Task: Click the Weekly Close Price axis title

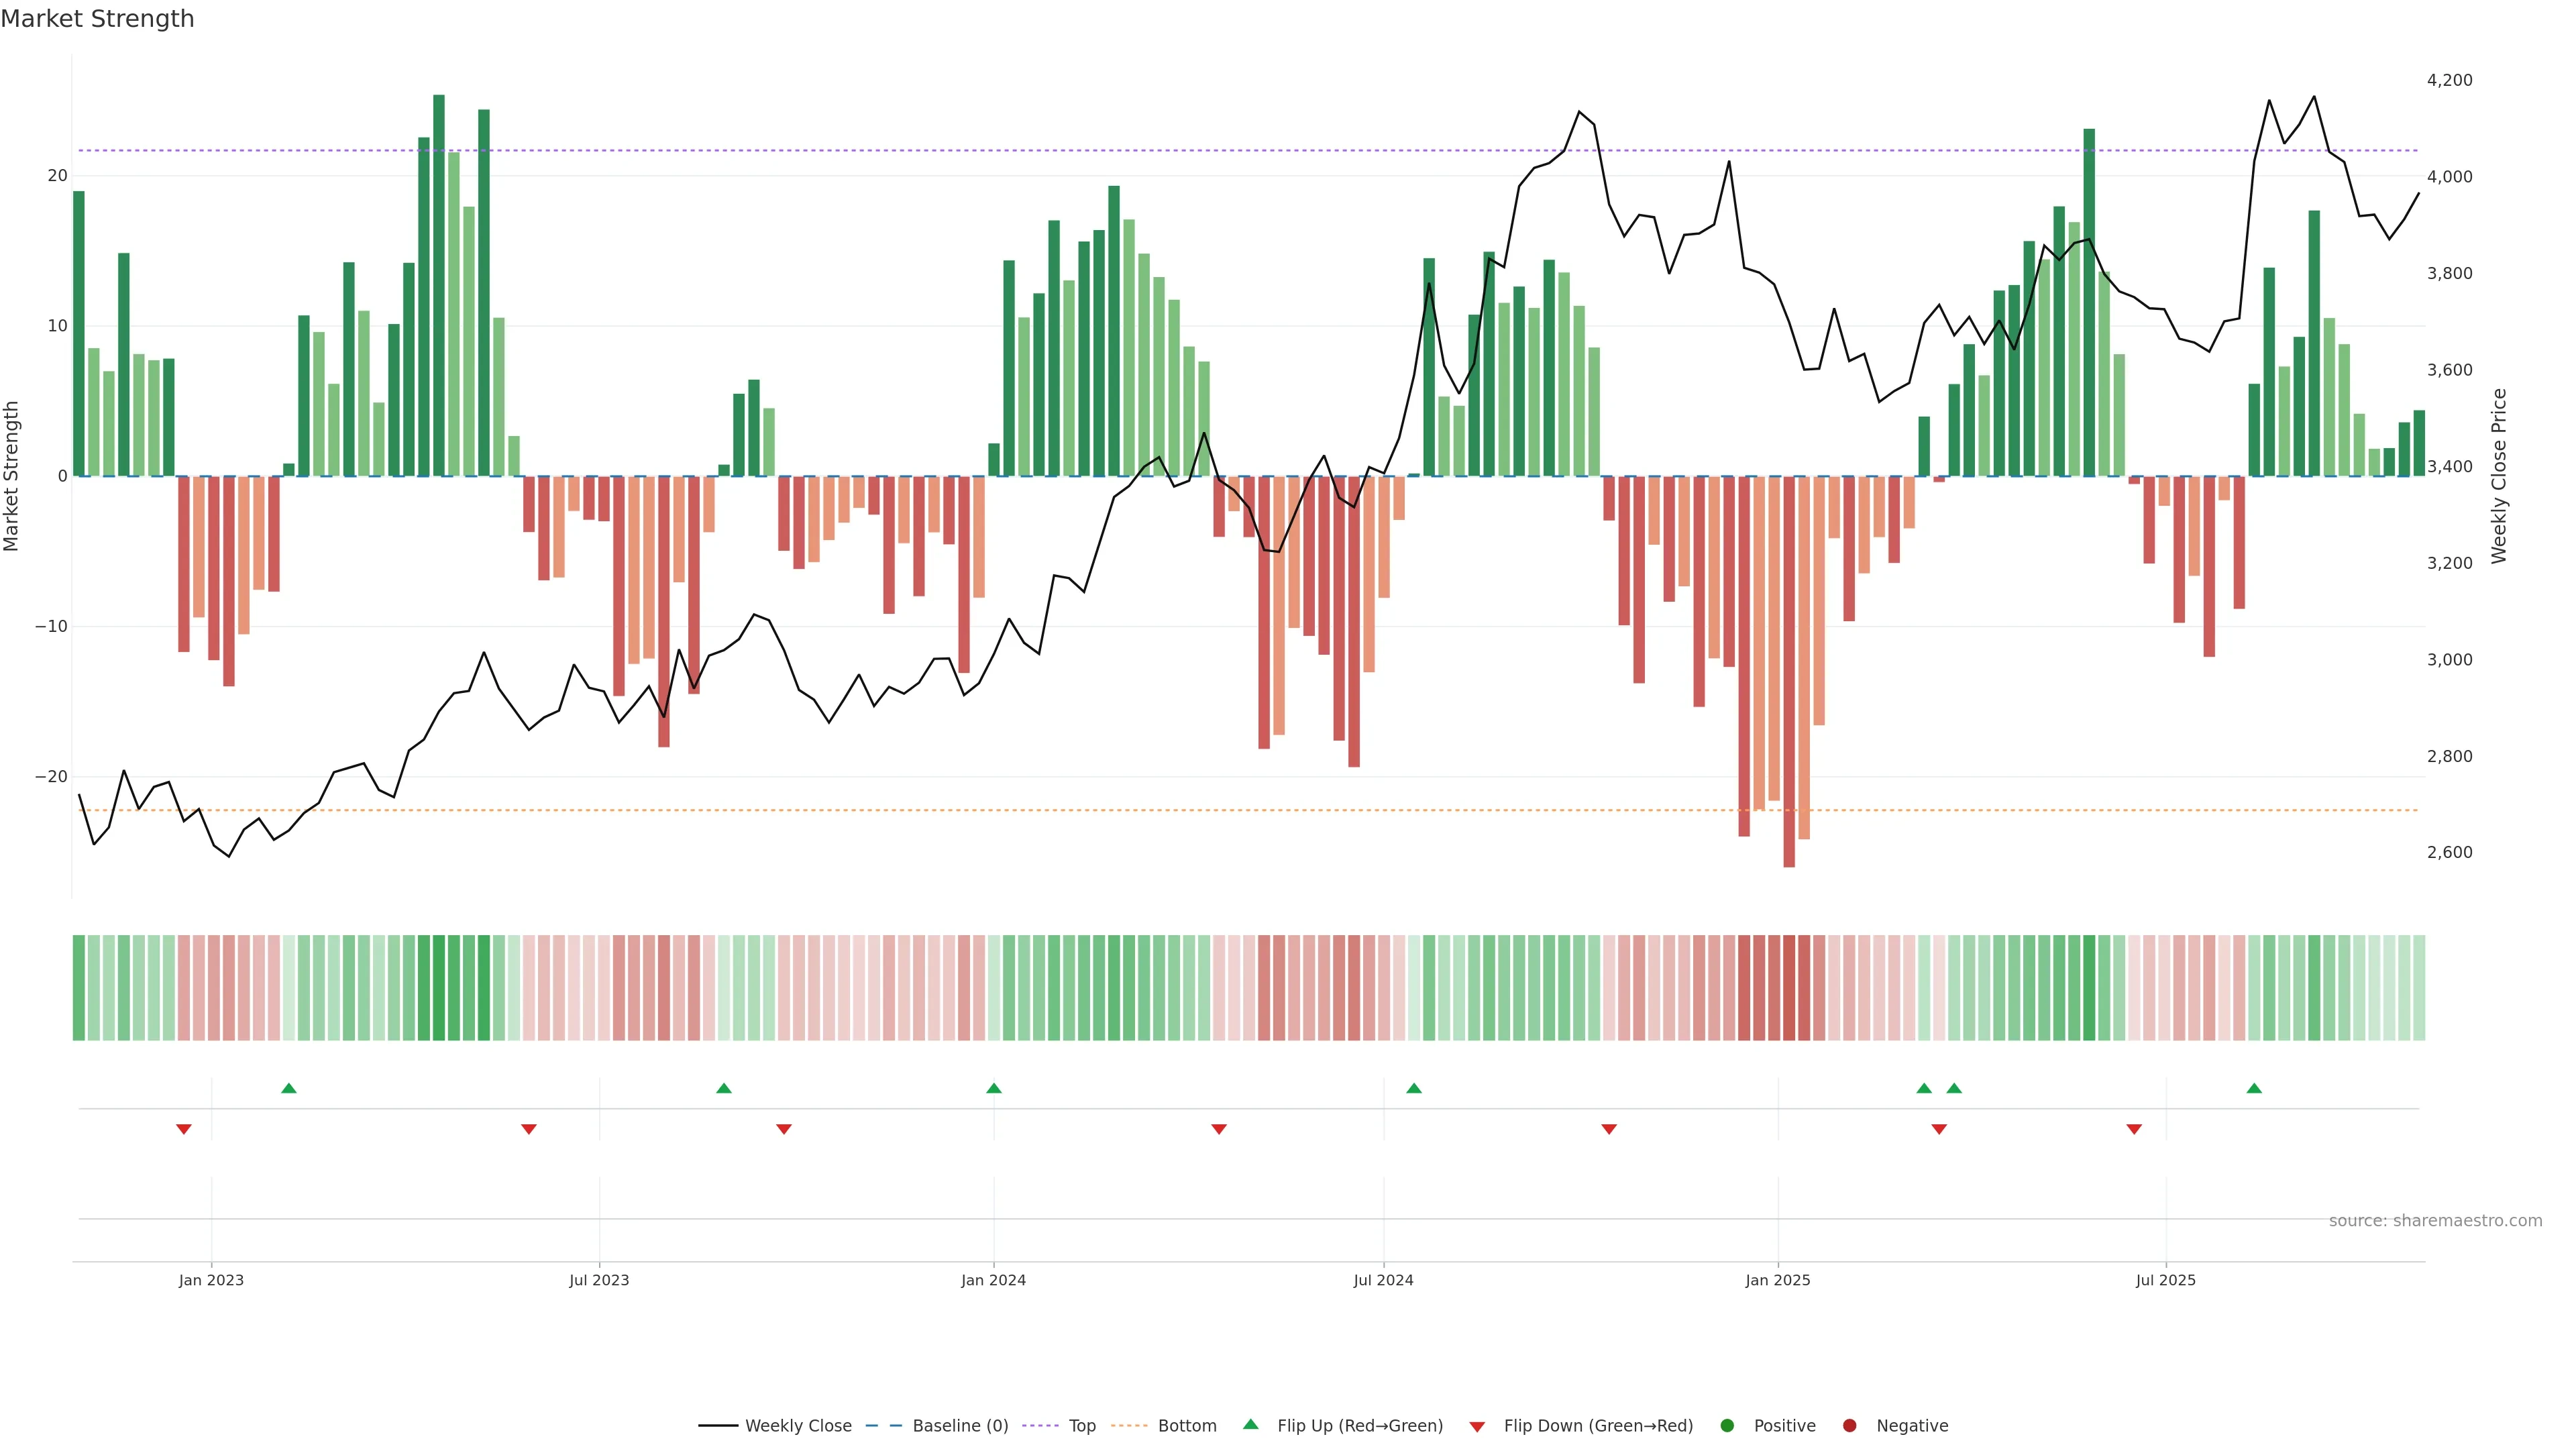Action: click(2499, 476)
